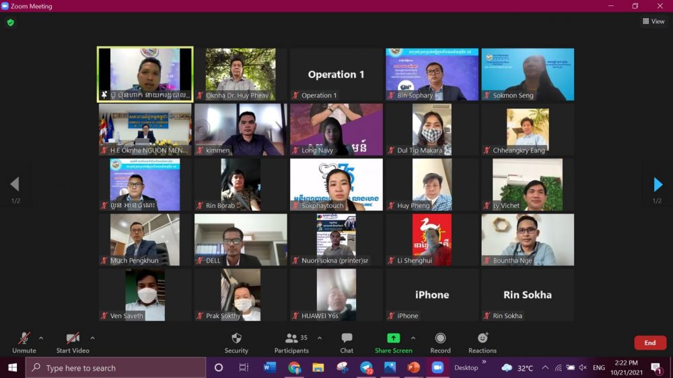Go to next gallery page with right arrow
673x378 pixels.
tap(658, 185)
